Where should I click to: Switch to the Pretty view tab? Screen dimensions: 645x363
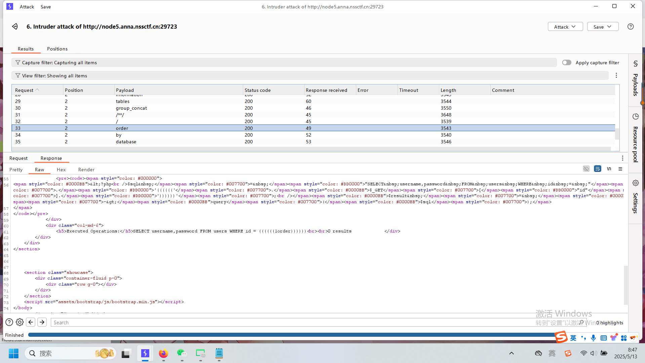pyautogui.click(x=16, y=170)
